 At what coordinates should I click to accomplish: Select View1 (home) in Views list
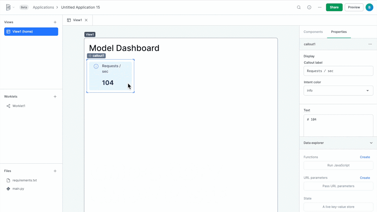(31, 31)
